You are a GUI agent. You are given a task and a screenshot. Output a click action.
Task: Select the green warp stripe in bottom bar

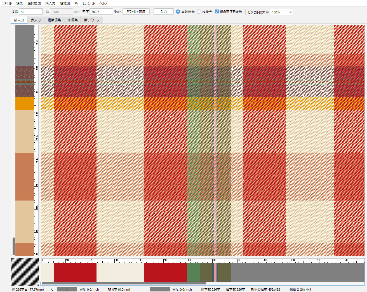(x=193, y=272)
